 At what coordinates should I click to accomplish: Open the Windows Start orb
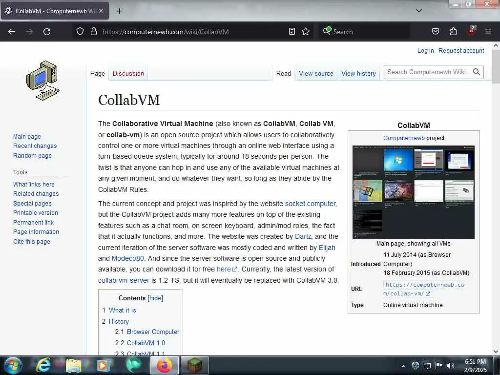click(13, 365)
